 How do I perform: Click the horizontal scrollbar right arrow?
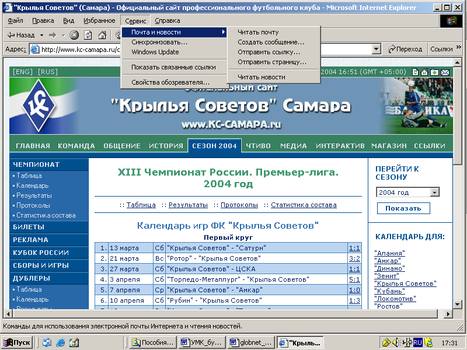pyautogui.click(x=448, y=313)
